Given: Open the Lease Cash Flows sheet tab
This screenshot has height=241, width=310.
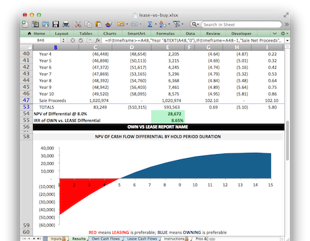Looking at the screenshot, I should pos(142,238).
